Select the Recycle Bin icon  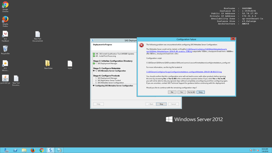5,50
